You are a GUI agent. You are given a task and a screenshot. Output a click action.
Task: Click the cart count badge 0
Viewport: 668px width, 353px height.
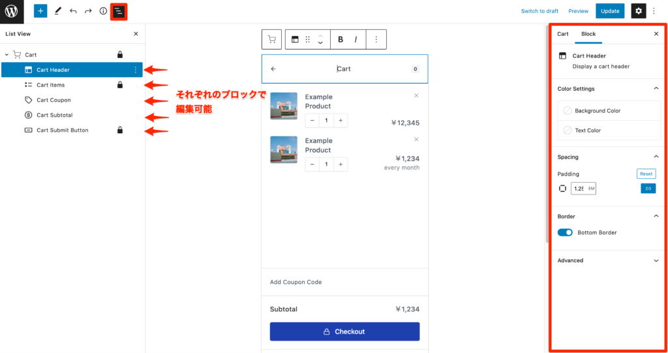pos(415,69)
